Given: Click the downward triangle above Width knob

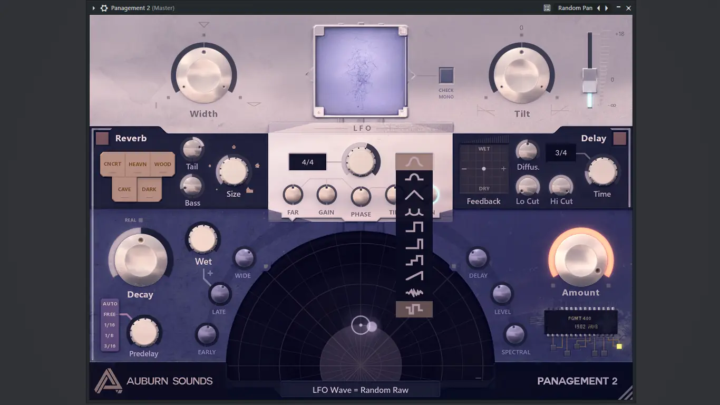Looking at the screenshot, I should pyautogui.click(x=204, y=25).
